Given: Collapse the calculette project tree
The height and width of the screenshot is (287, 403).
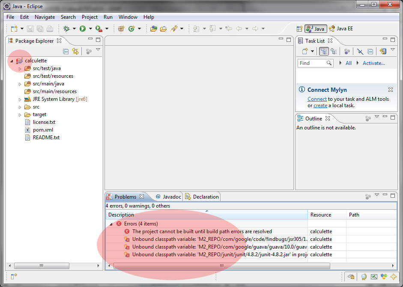Looking at the screenshot, I should pyautogui.click(x=12, y=61).
